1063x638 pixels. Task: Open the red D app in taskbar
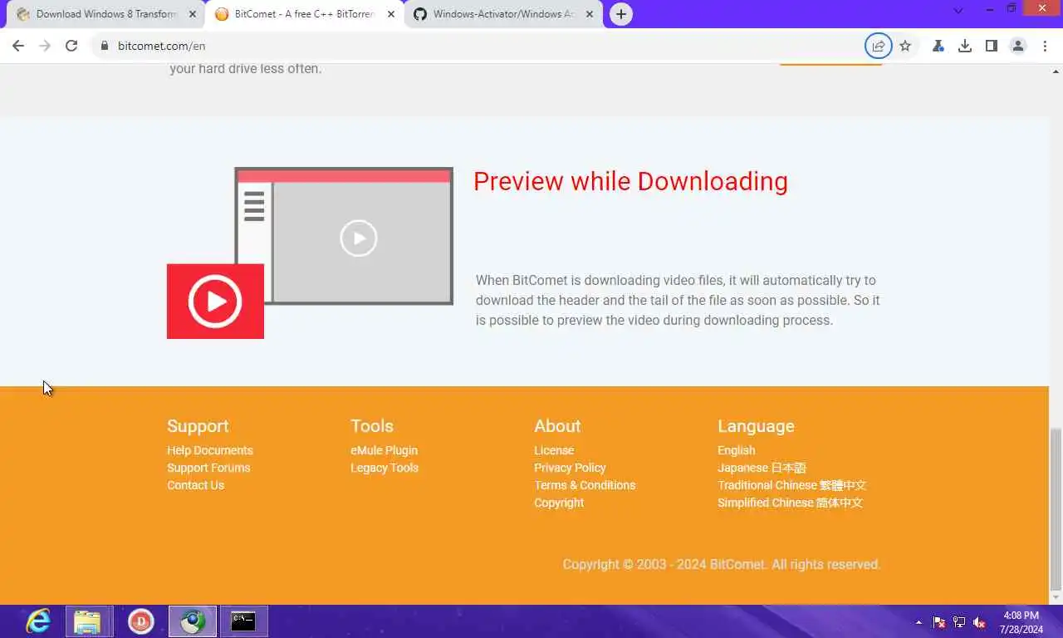click(141, 621)
